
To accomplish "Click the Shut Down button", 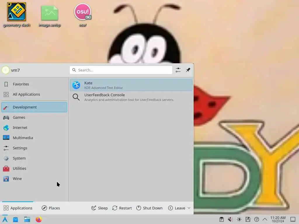I will click(x=149, y=208).
